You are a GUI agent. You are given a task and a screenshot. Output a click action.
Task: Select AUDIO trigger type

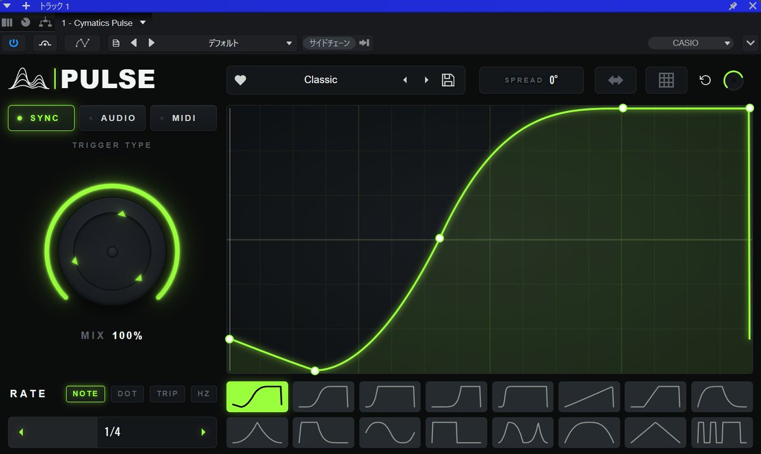click(x=112, y=118)
